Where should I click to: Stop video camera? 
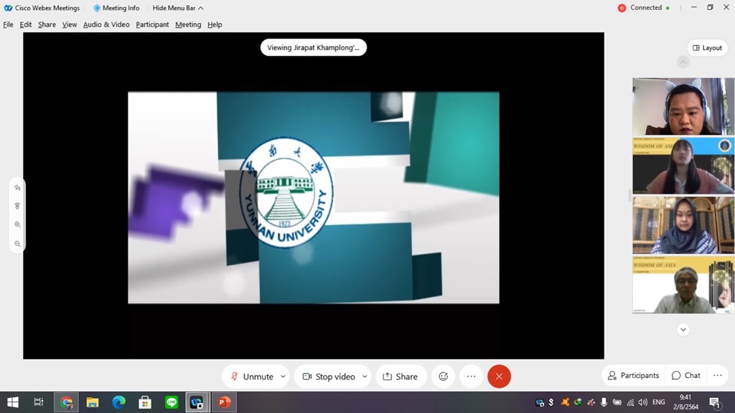[x=329, y=376]
